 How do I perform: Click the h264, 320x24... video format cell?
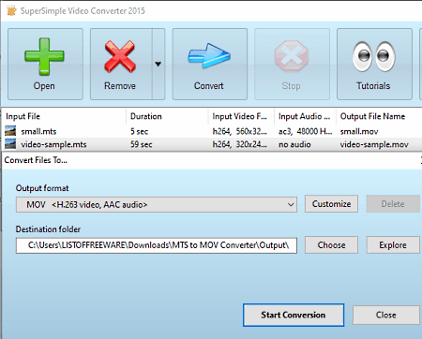[240, 144]
